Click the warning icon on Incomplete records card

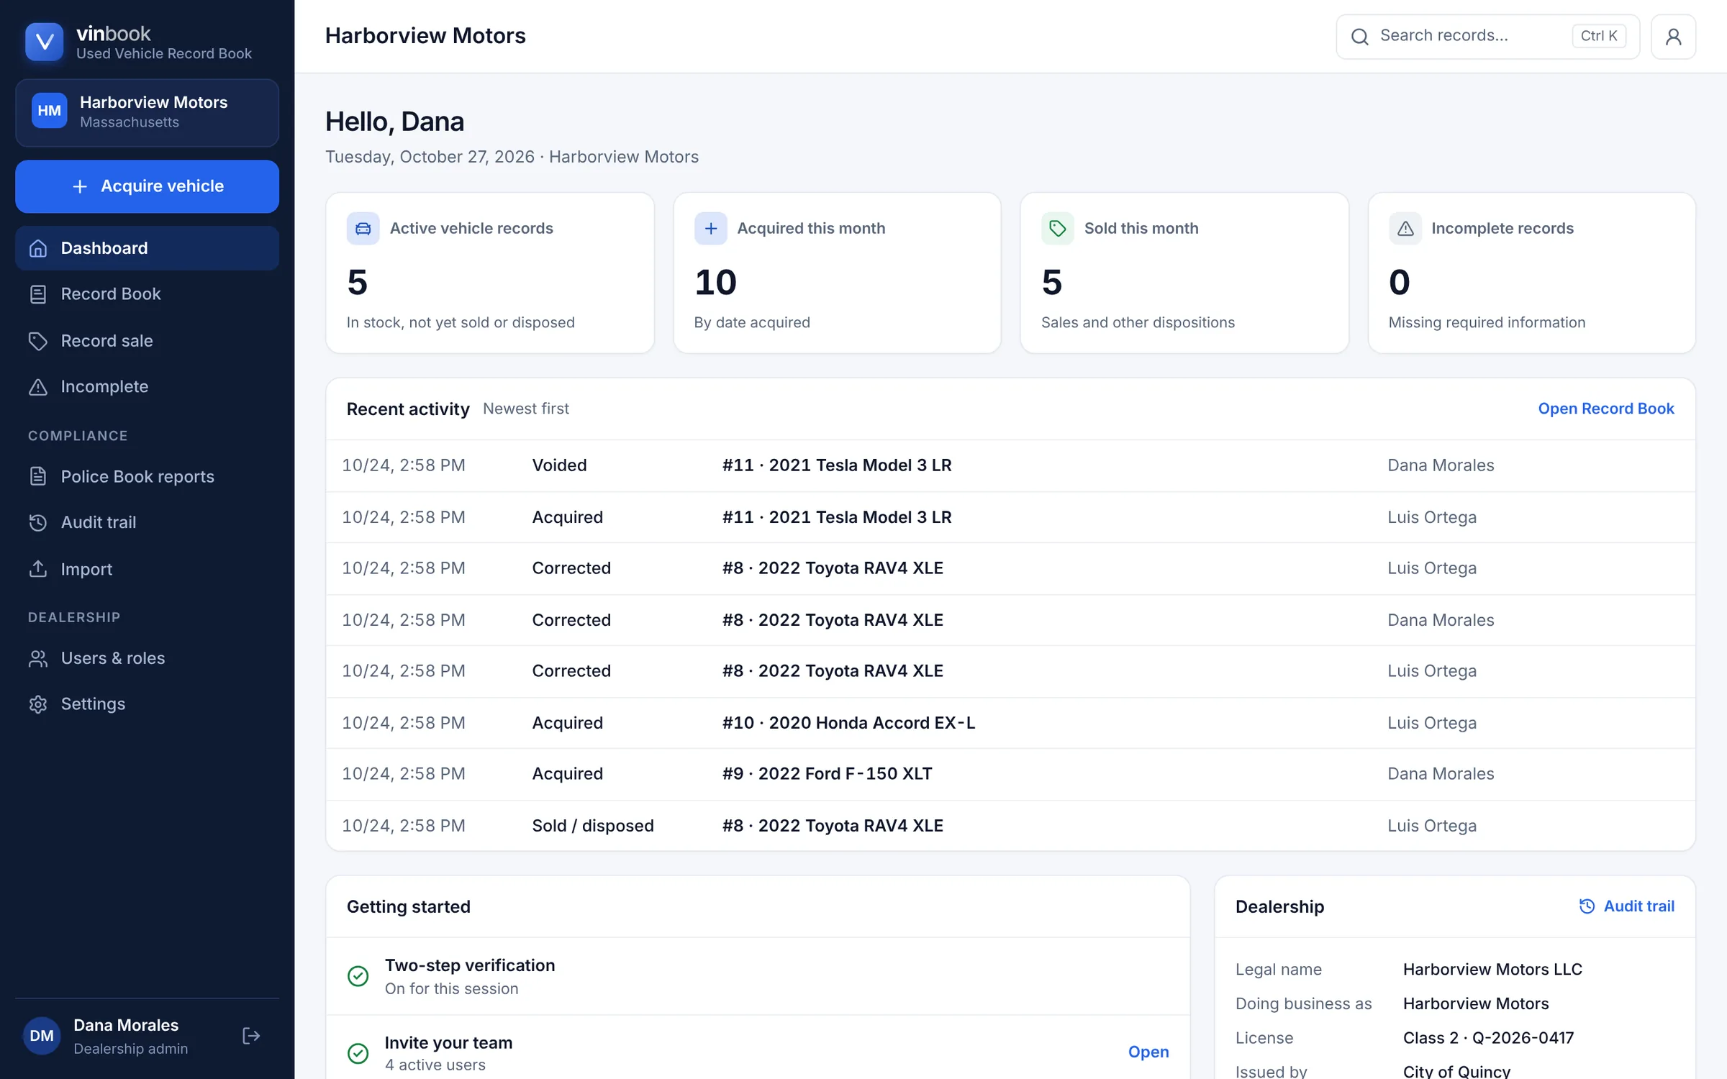click(x=1405, y=228)
